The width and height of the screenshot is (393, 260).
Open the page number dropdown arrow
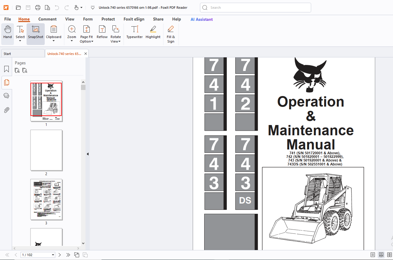(x=53, y=255)
